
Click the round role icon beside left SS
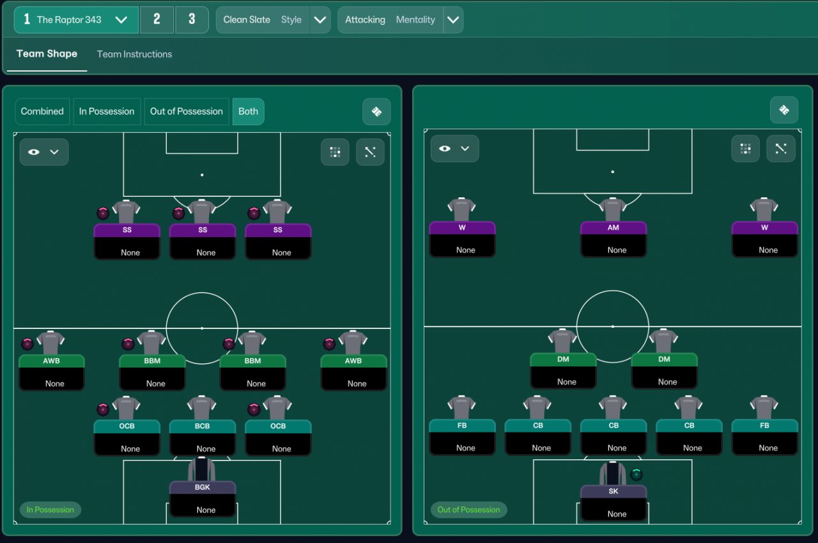coord(103,213)
